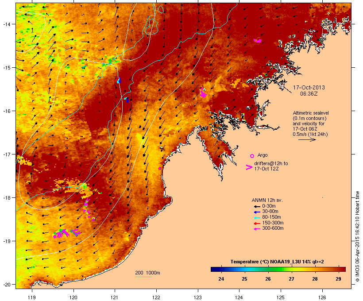Click the longitude axis label 120
The height and width of the screenshot is (301, 363).
click(x=73, y=297)
